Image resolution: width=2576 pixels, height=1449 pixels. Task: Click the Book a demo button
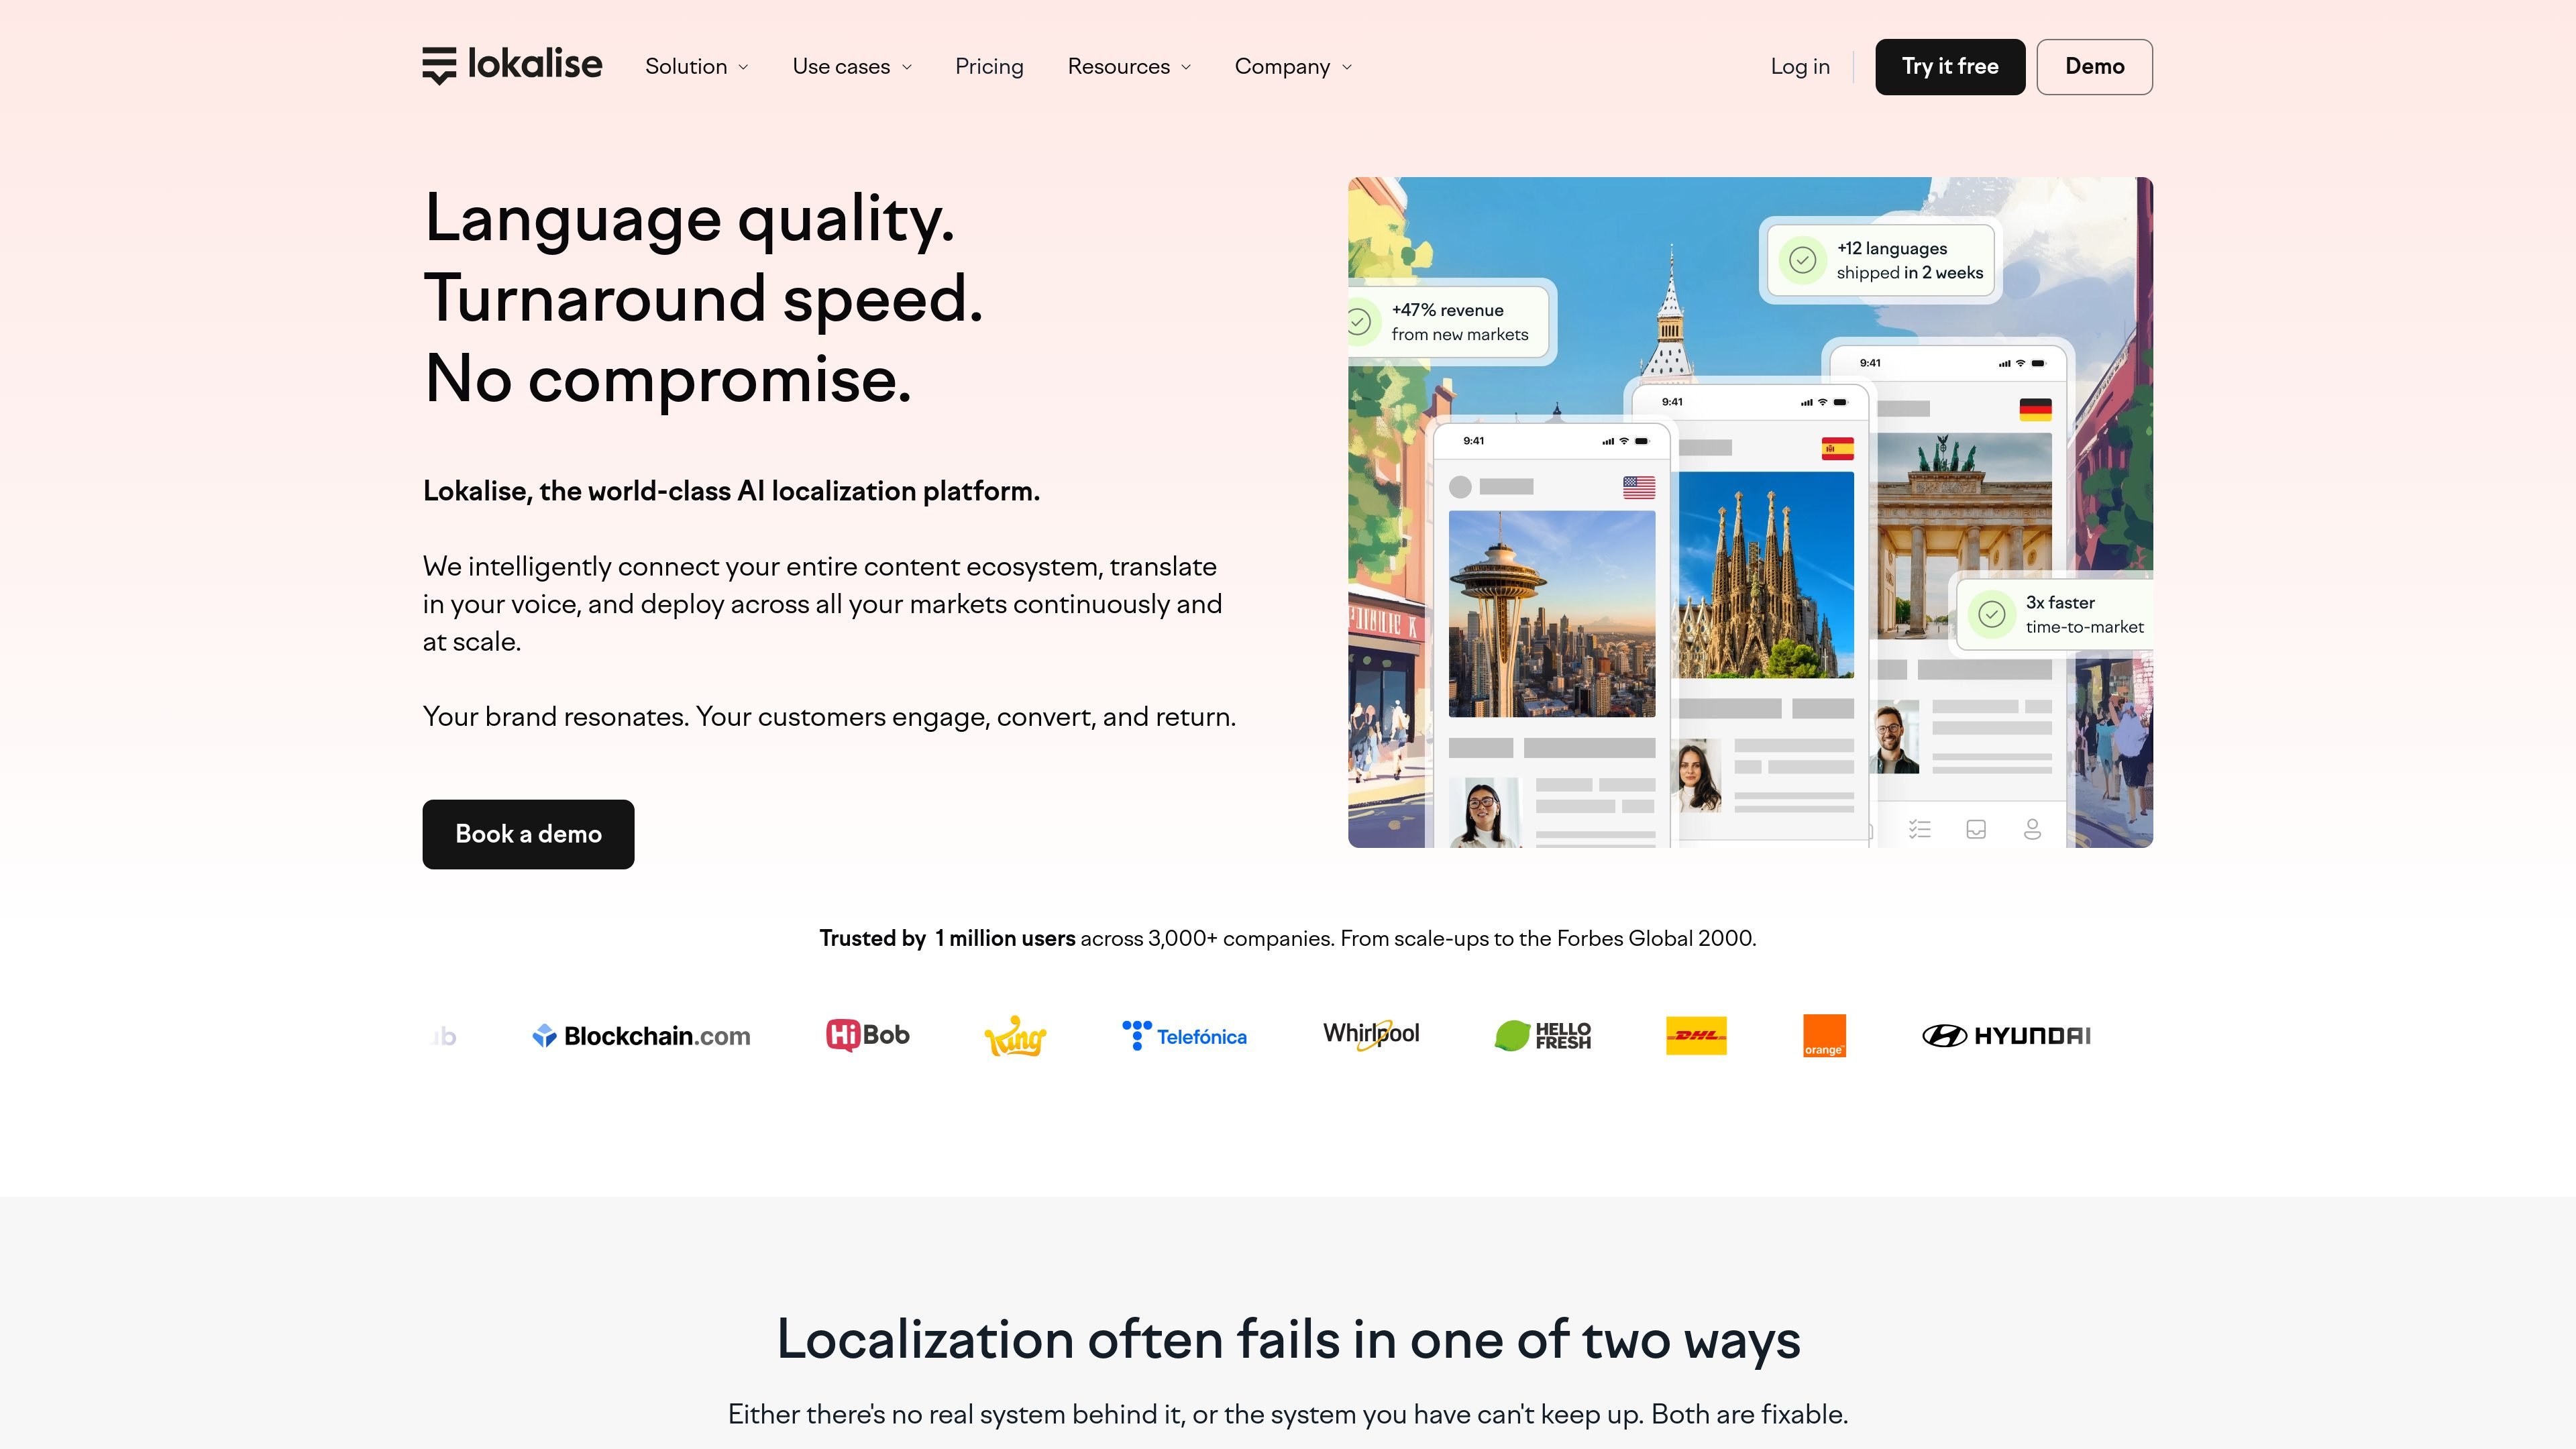pyautogui.click(x=528, y=834)
